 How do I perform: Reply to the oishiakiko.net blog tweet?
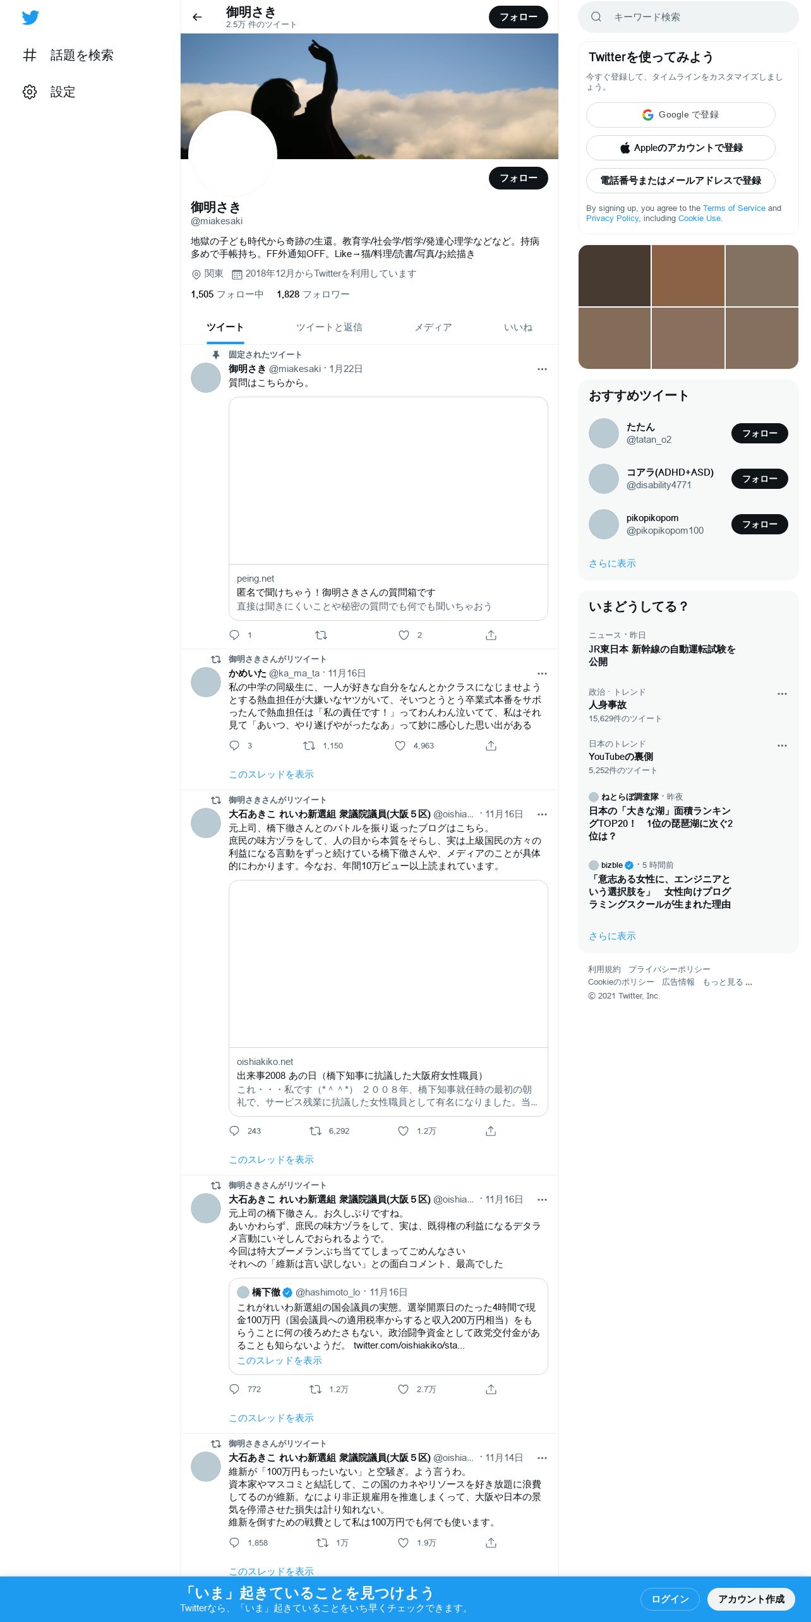coord(234,1131)
